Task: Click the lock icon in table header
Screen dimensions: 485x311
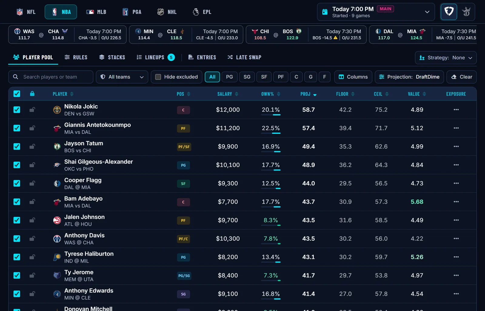Action: [x=32, y=94]
